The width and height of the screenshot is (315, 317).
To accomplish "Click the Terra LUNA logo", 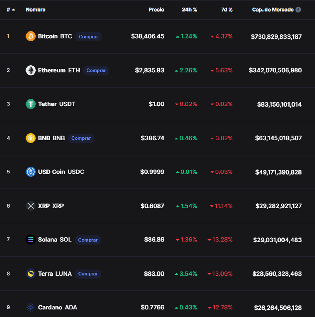I will [31, 274].
